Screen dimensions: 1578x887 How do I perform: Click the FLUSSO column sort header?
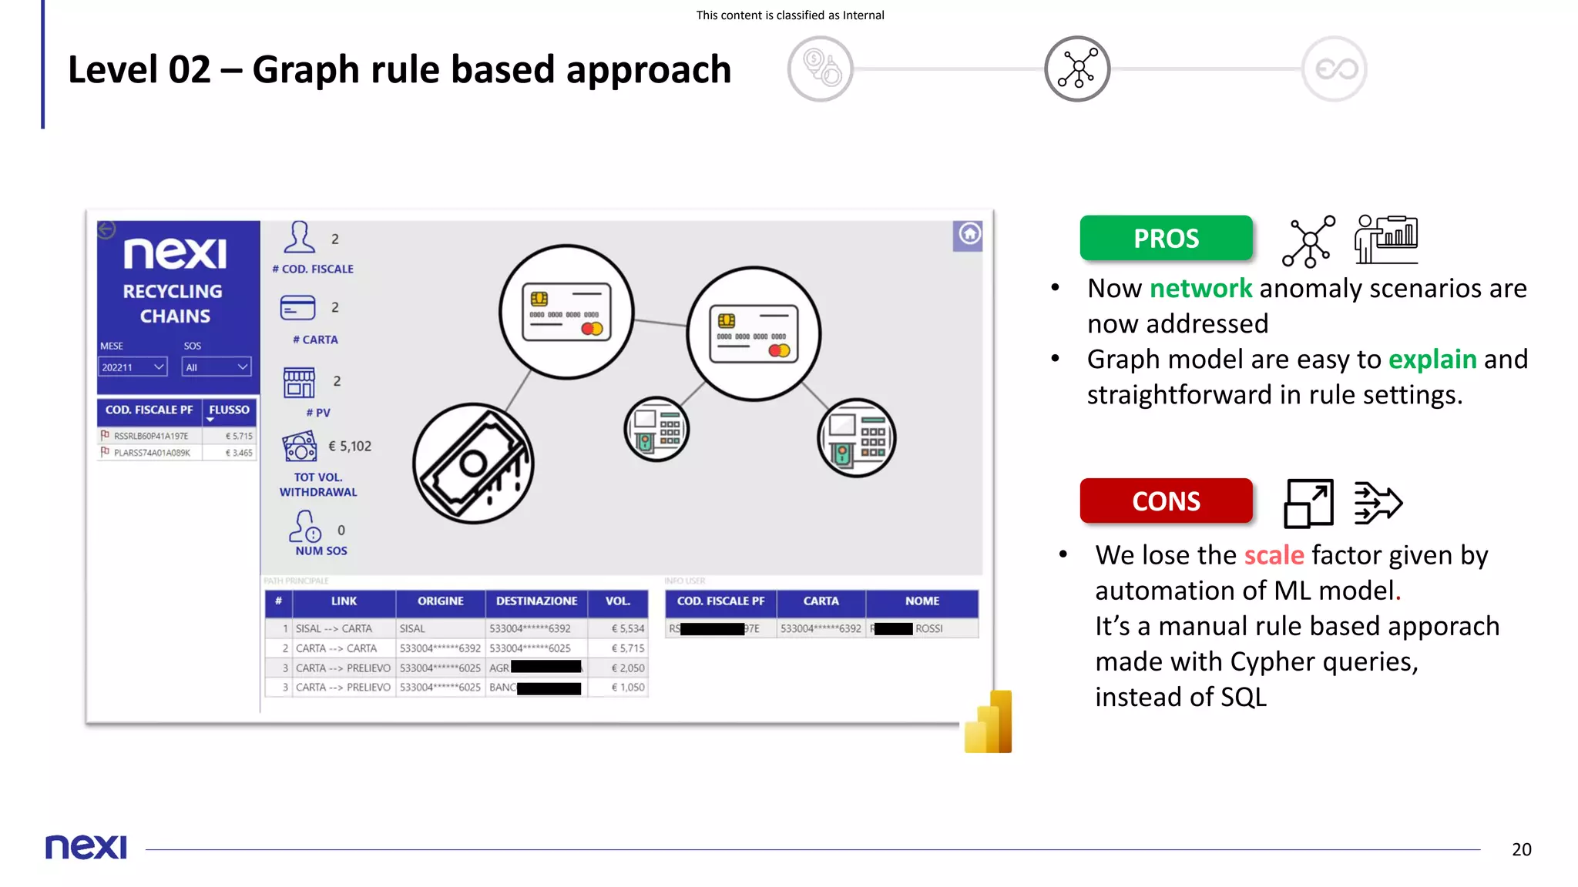[229, 411]
